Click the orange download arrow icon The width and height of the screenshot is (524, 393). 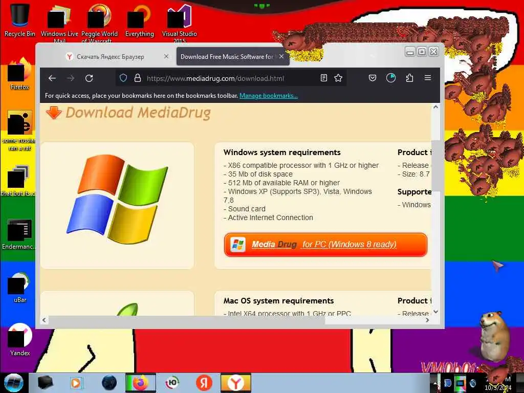pos(54,113)
